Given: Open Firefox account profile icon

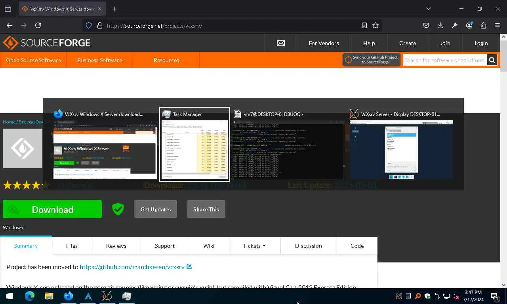Looking at the screenshot, I should coord(469,25).
